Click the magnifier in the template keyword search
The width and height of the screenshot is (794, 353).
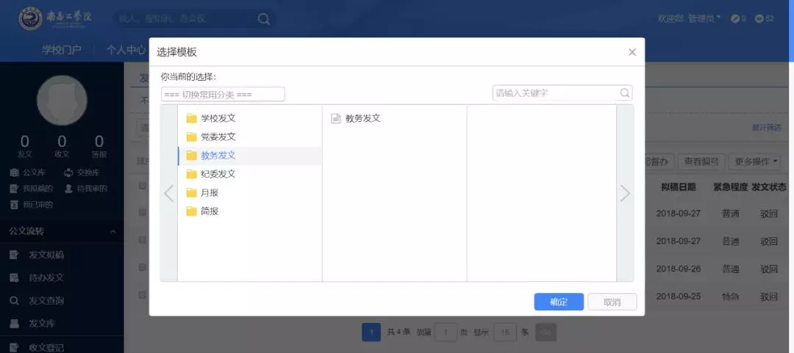pyautogui.click(x=625, y=93)
